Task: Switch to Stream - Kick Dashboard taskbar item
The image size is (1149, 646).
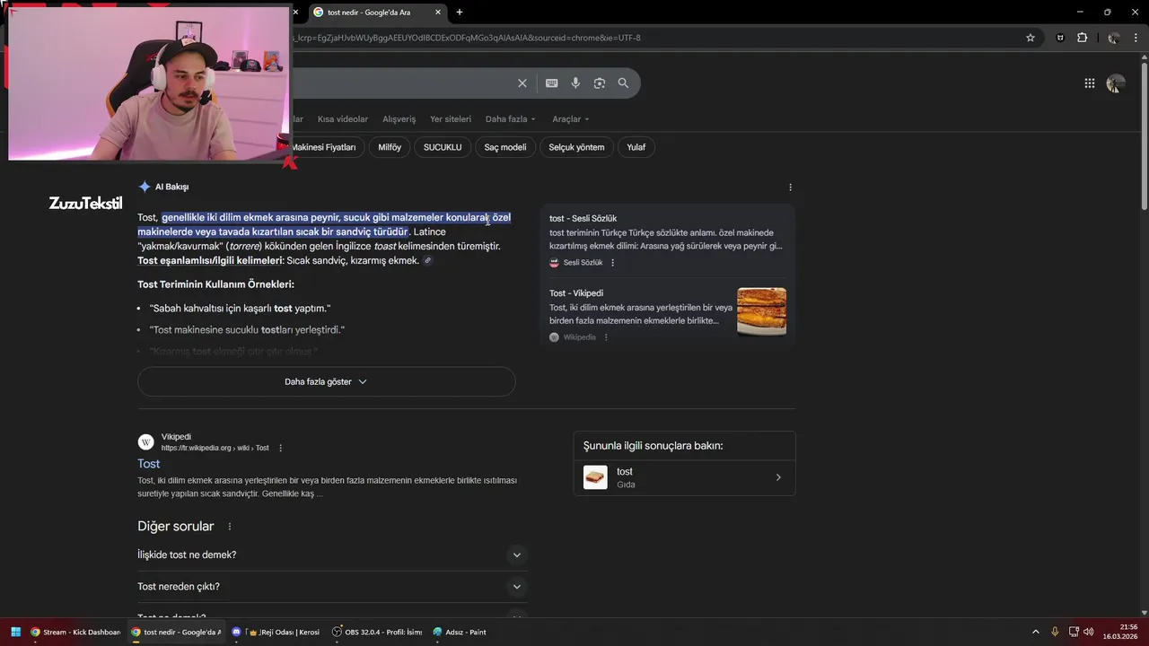Action: [75, 632]
